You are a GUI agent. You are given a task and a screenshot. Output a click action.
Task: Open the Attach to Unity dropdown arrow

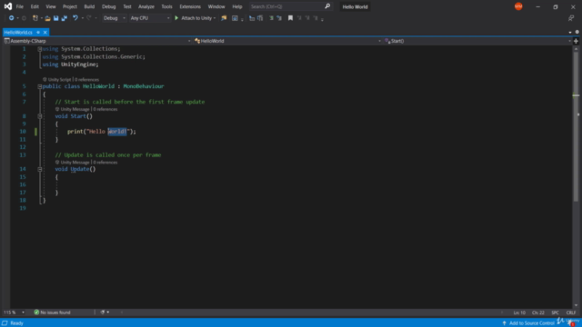215,18
